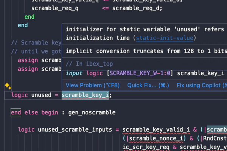Click unused_scramble_inputs identifier
The width and height of the screenshot is (227, 151).
[x=75, y=129]
